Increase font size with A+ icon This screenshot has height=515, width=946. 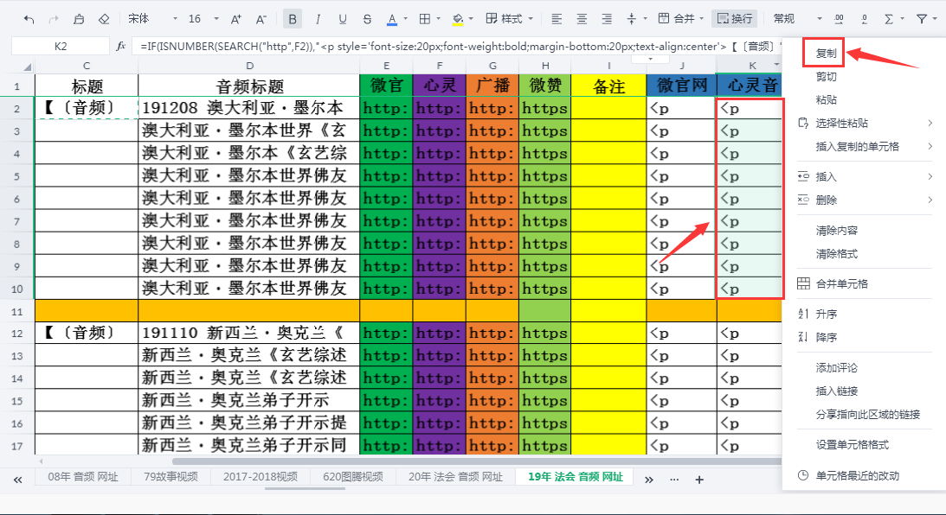(x=236, y=19)
